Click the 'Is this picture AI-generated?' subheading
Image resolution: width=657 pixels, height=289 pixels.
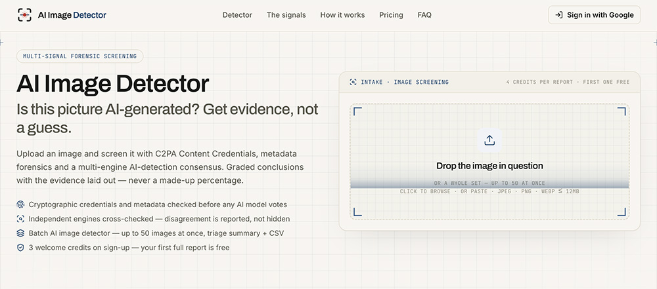[x=168, y=119]
